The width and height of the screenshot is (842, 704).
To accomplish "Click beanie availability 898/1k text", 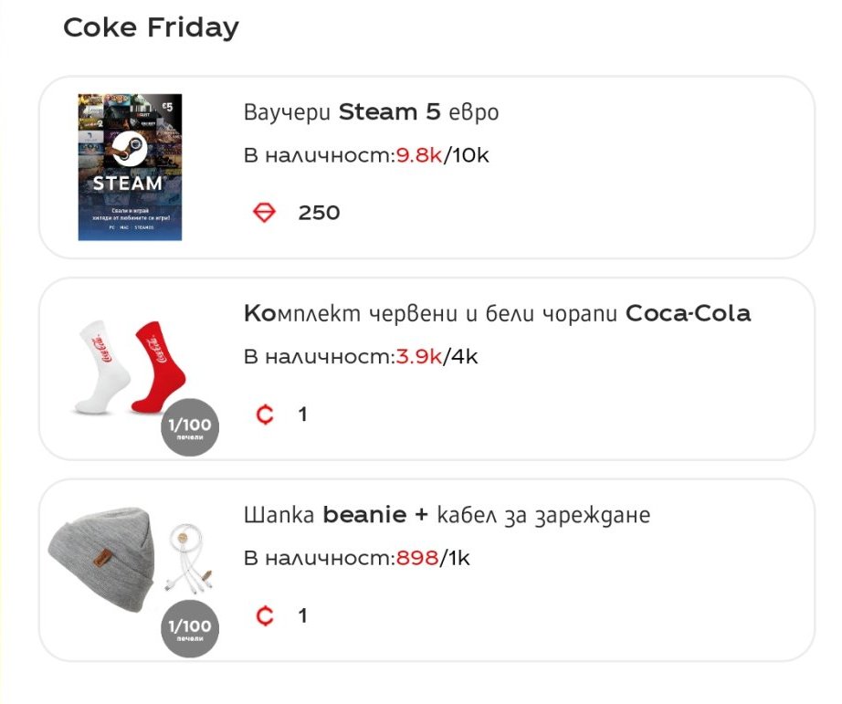I will (356, 558).
